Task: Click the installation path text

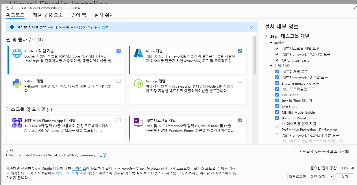Action: point(51,155)
